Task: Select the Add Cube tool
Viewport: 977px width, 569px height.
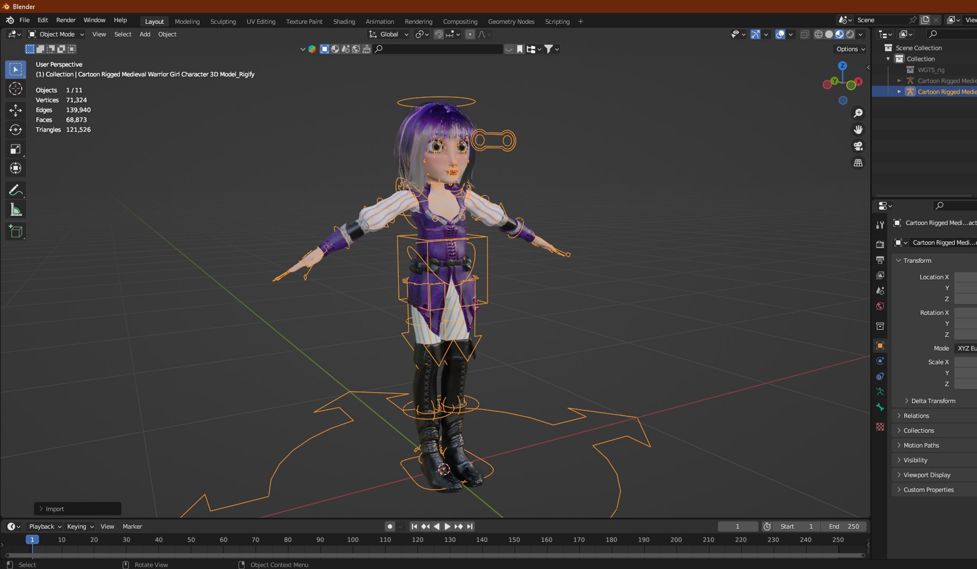Action: (15, 231)
